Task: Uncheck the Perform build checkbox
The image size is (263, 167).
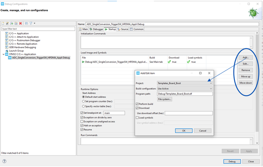Action: (137, 104)
